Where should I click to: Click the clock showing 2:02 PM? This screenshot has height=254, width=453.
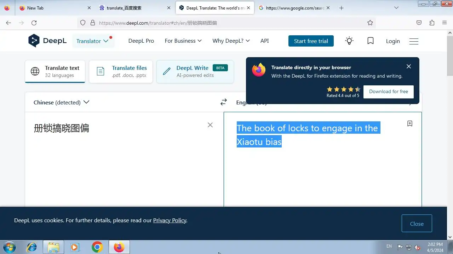[435, 247]
